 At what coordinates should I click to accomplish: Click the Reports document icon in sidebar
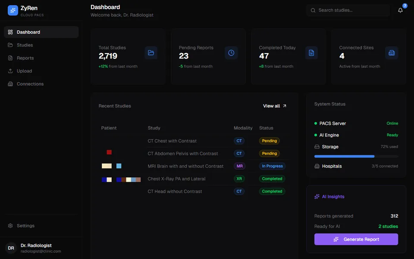tap(10, 58)
